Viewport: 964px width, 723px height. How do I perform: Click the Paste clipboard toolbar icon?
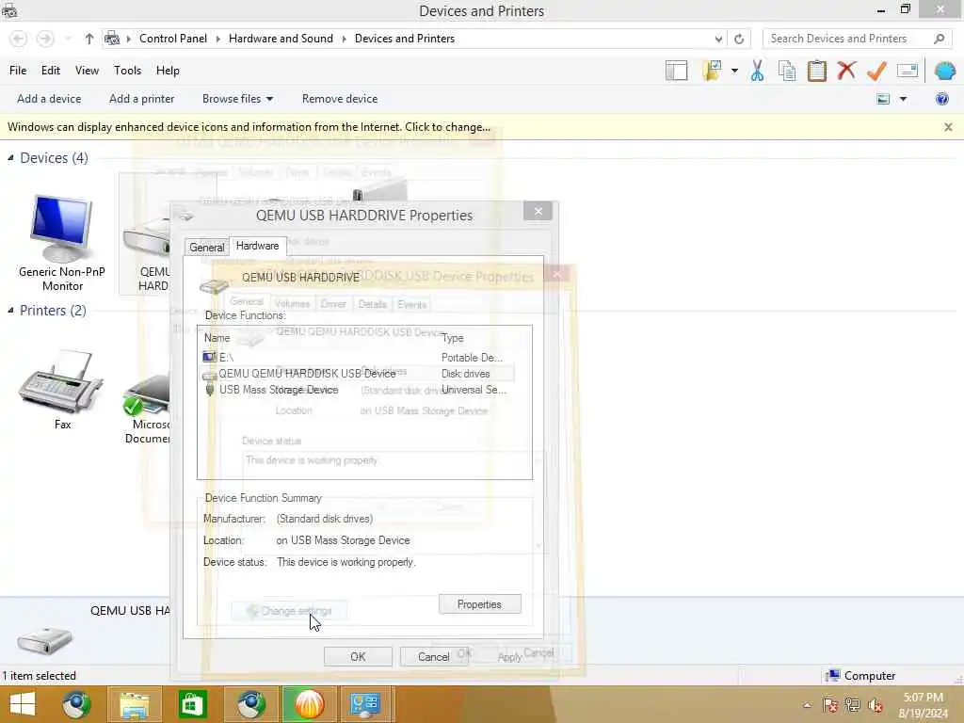click(816, 71)
